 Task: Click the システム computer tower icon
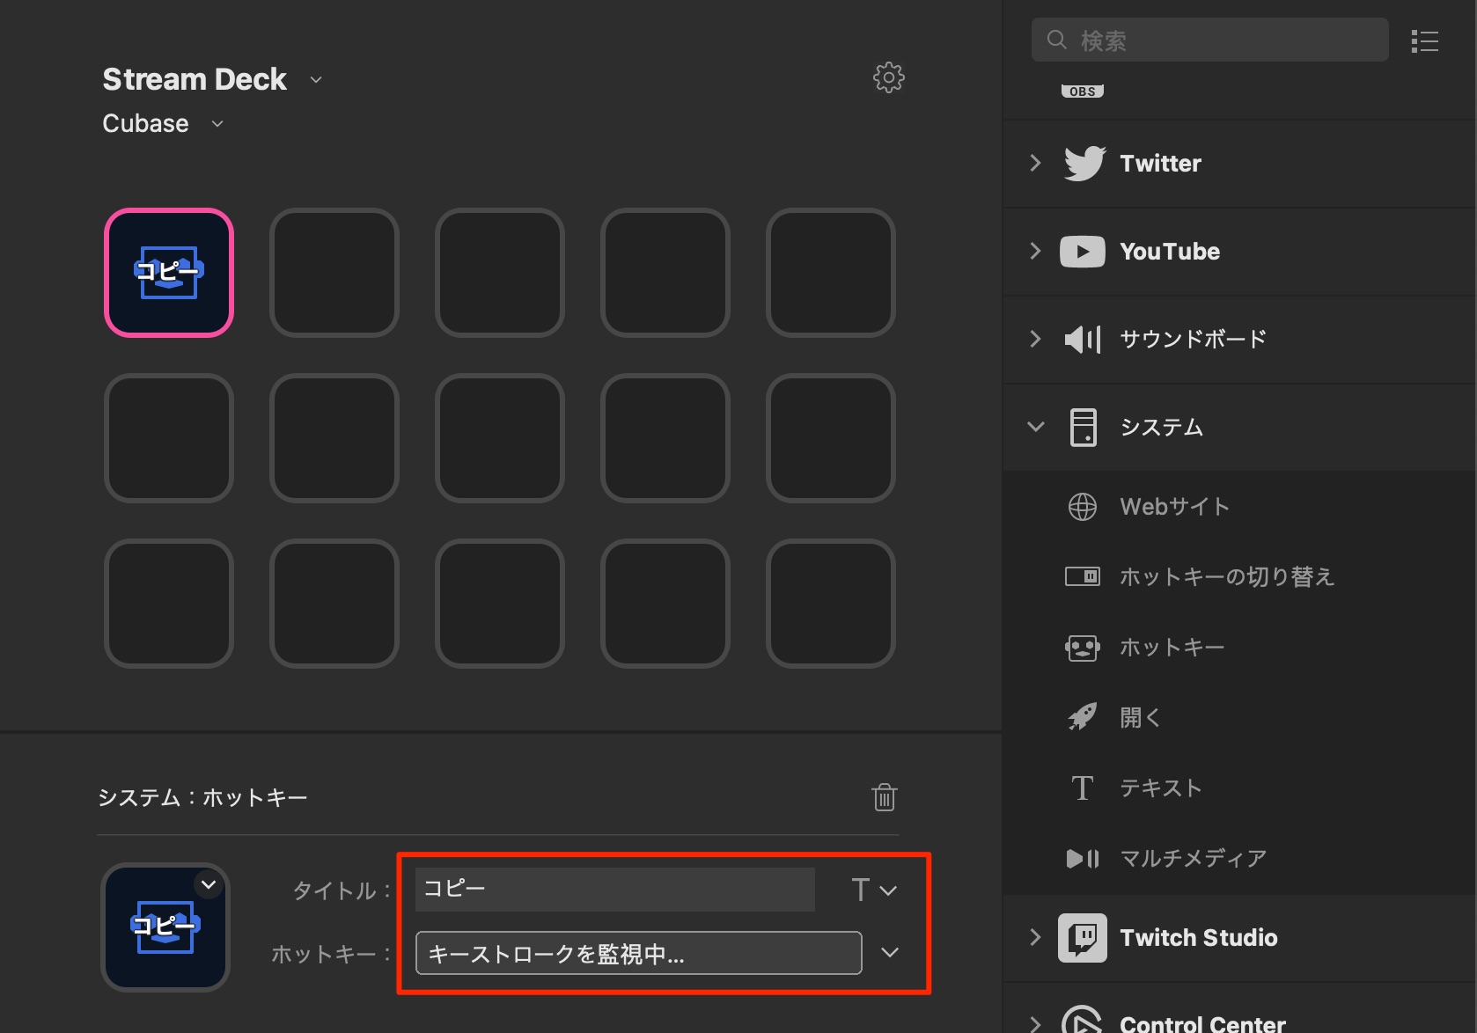pos(1083,428)
